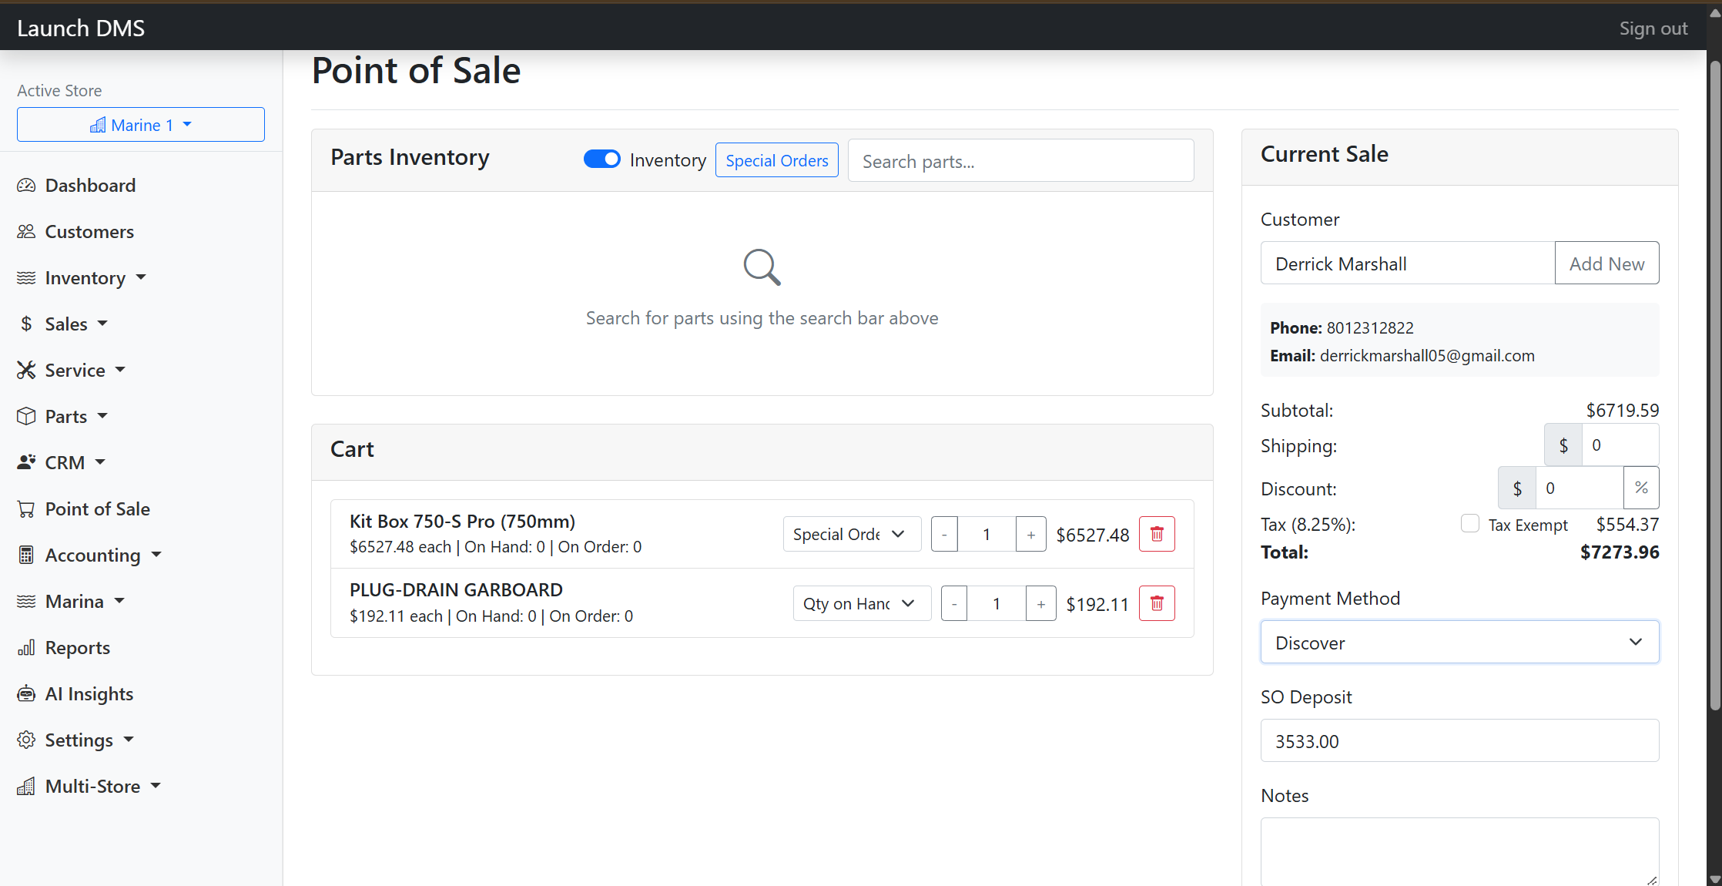Screen dimensions: 1722x886
Task: Expand the Settings sidebar menu
Action: click(x=75, y=740)
